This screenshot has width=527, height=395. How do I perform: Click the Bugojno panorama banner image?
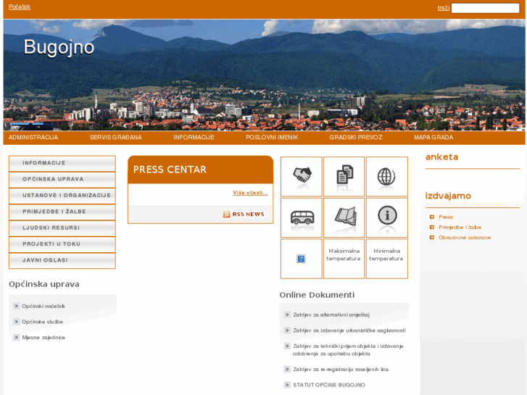[x=264, y=75]
